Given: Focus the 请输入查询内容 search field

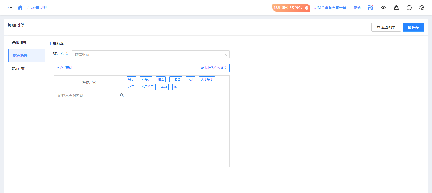Looking at the screenshot, I should click(x=88, y=95).
